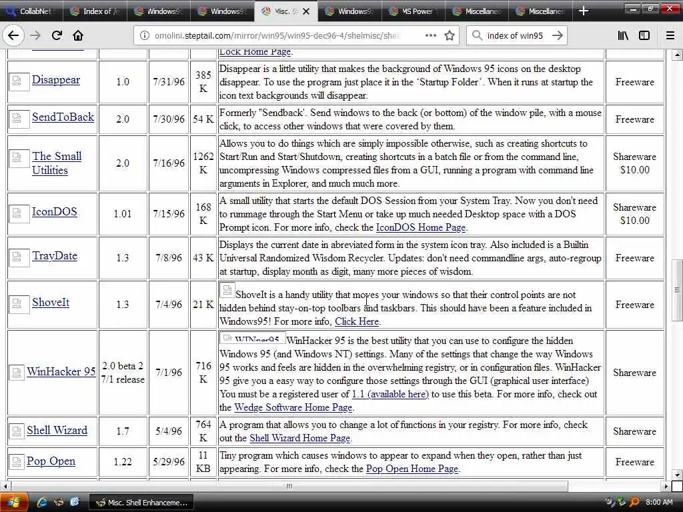Click the search box with index of win95

click(x=514, y=36)
